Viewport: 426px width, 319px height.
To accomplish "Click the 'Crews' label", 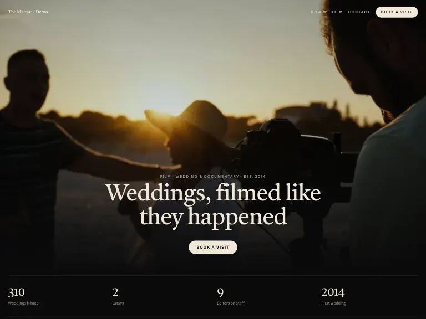I will (118, 303).
